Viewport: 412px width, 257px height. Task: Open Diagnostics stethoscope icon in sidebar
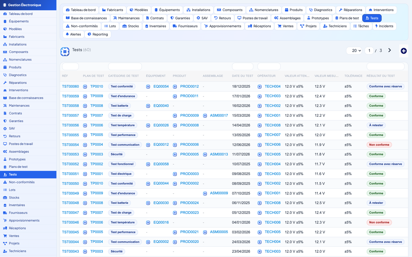coord(5,75)
